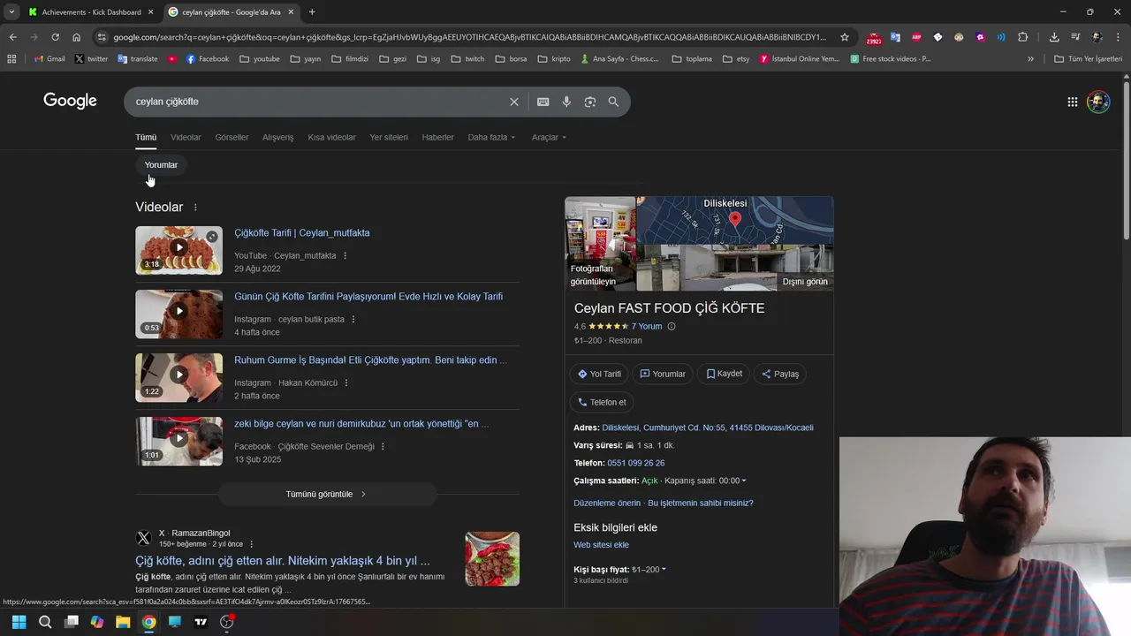Reload the current page
Image resolution: width=1131 pixels, height=636 pixels.
coord(55,37)
